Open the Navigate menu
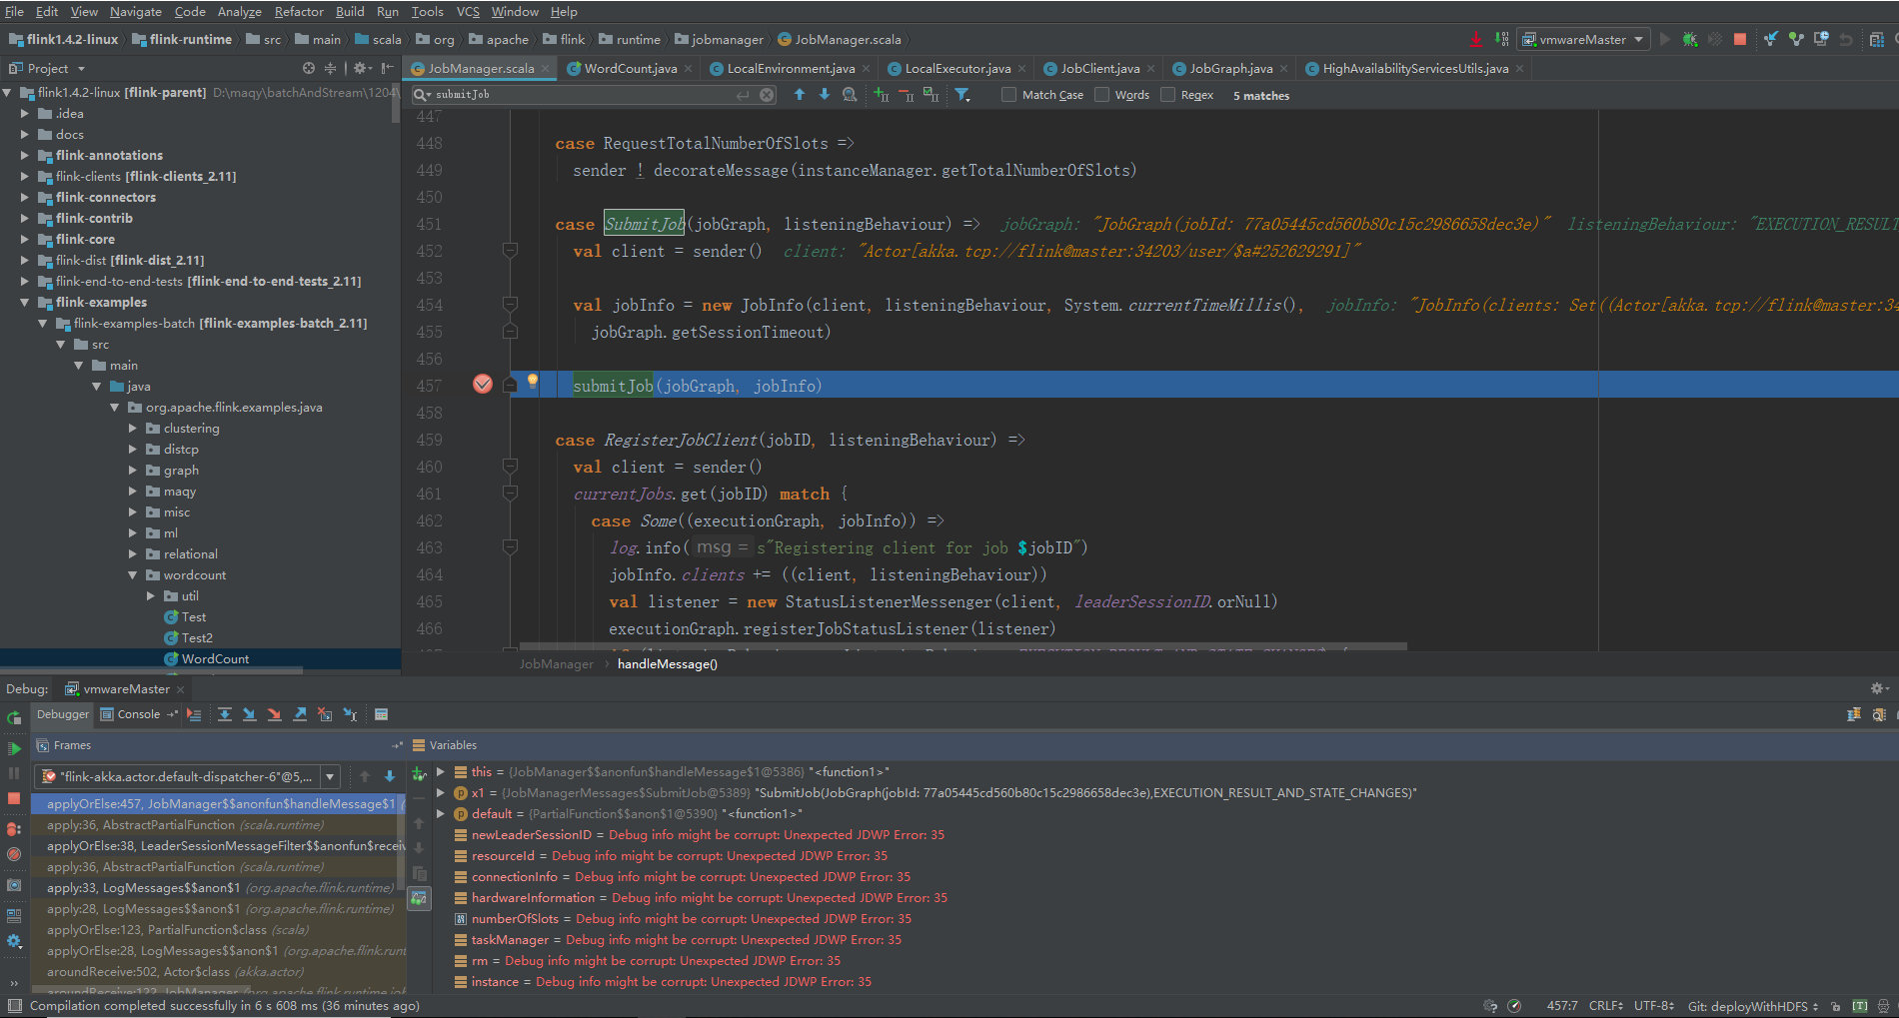This screenshot has height=1018, width=1899. click(x=136, y=11)
